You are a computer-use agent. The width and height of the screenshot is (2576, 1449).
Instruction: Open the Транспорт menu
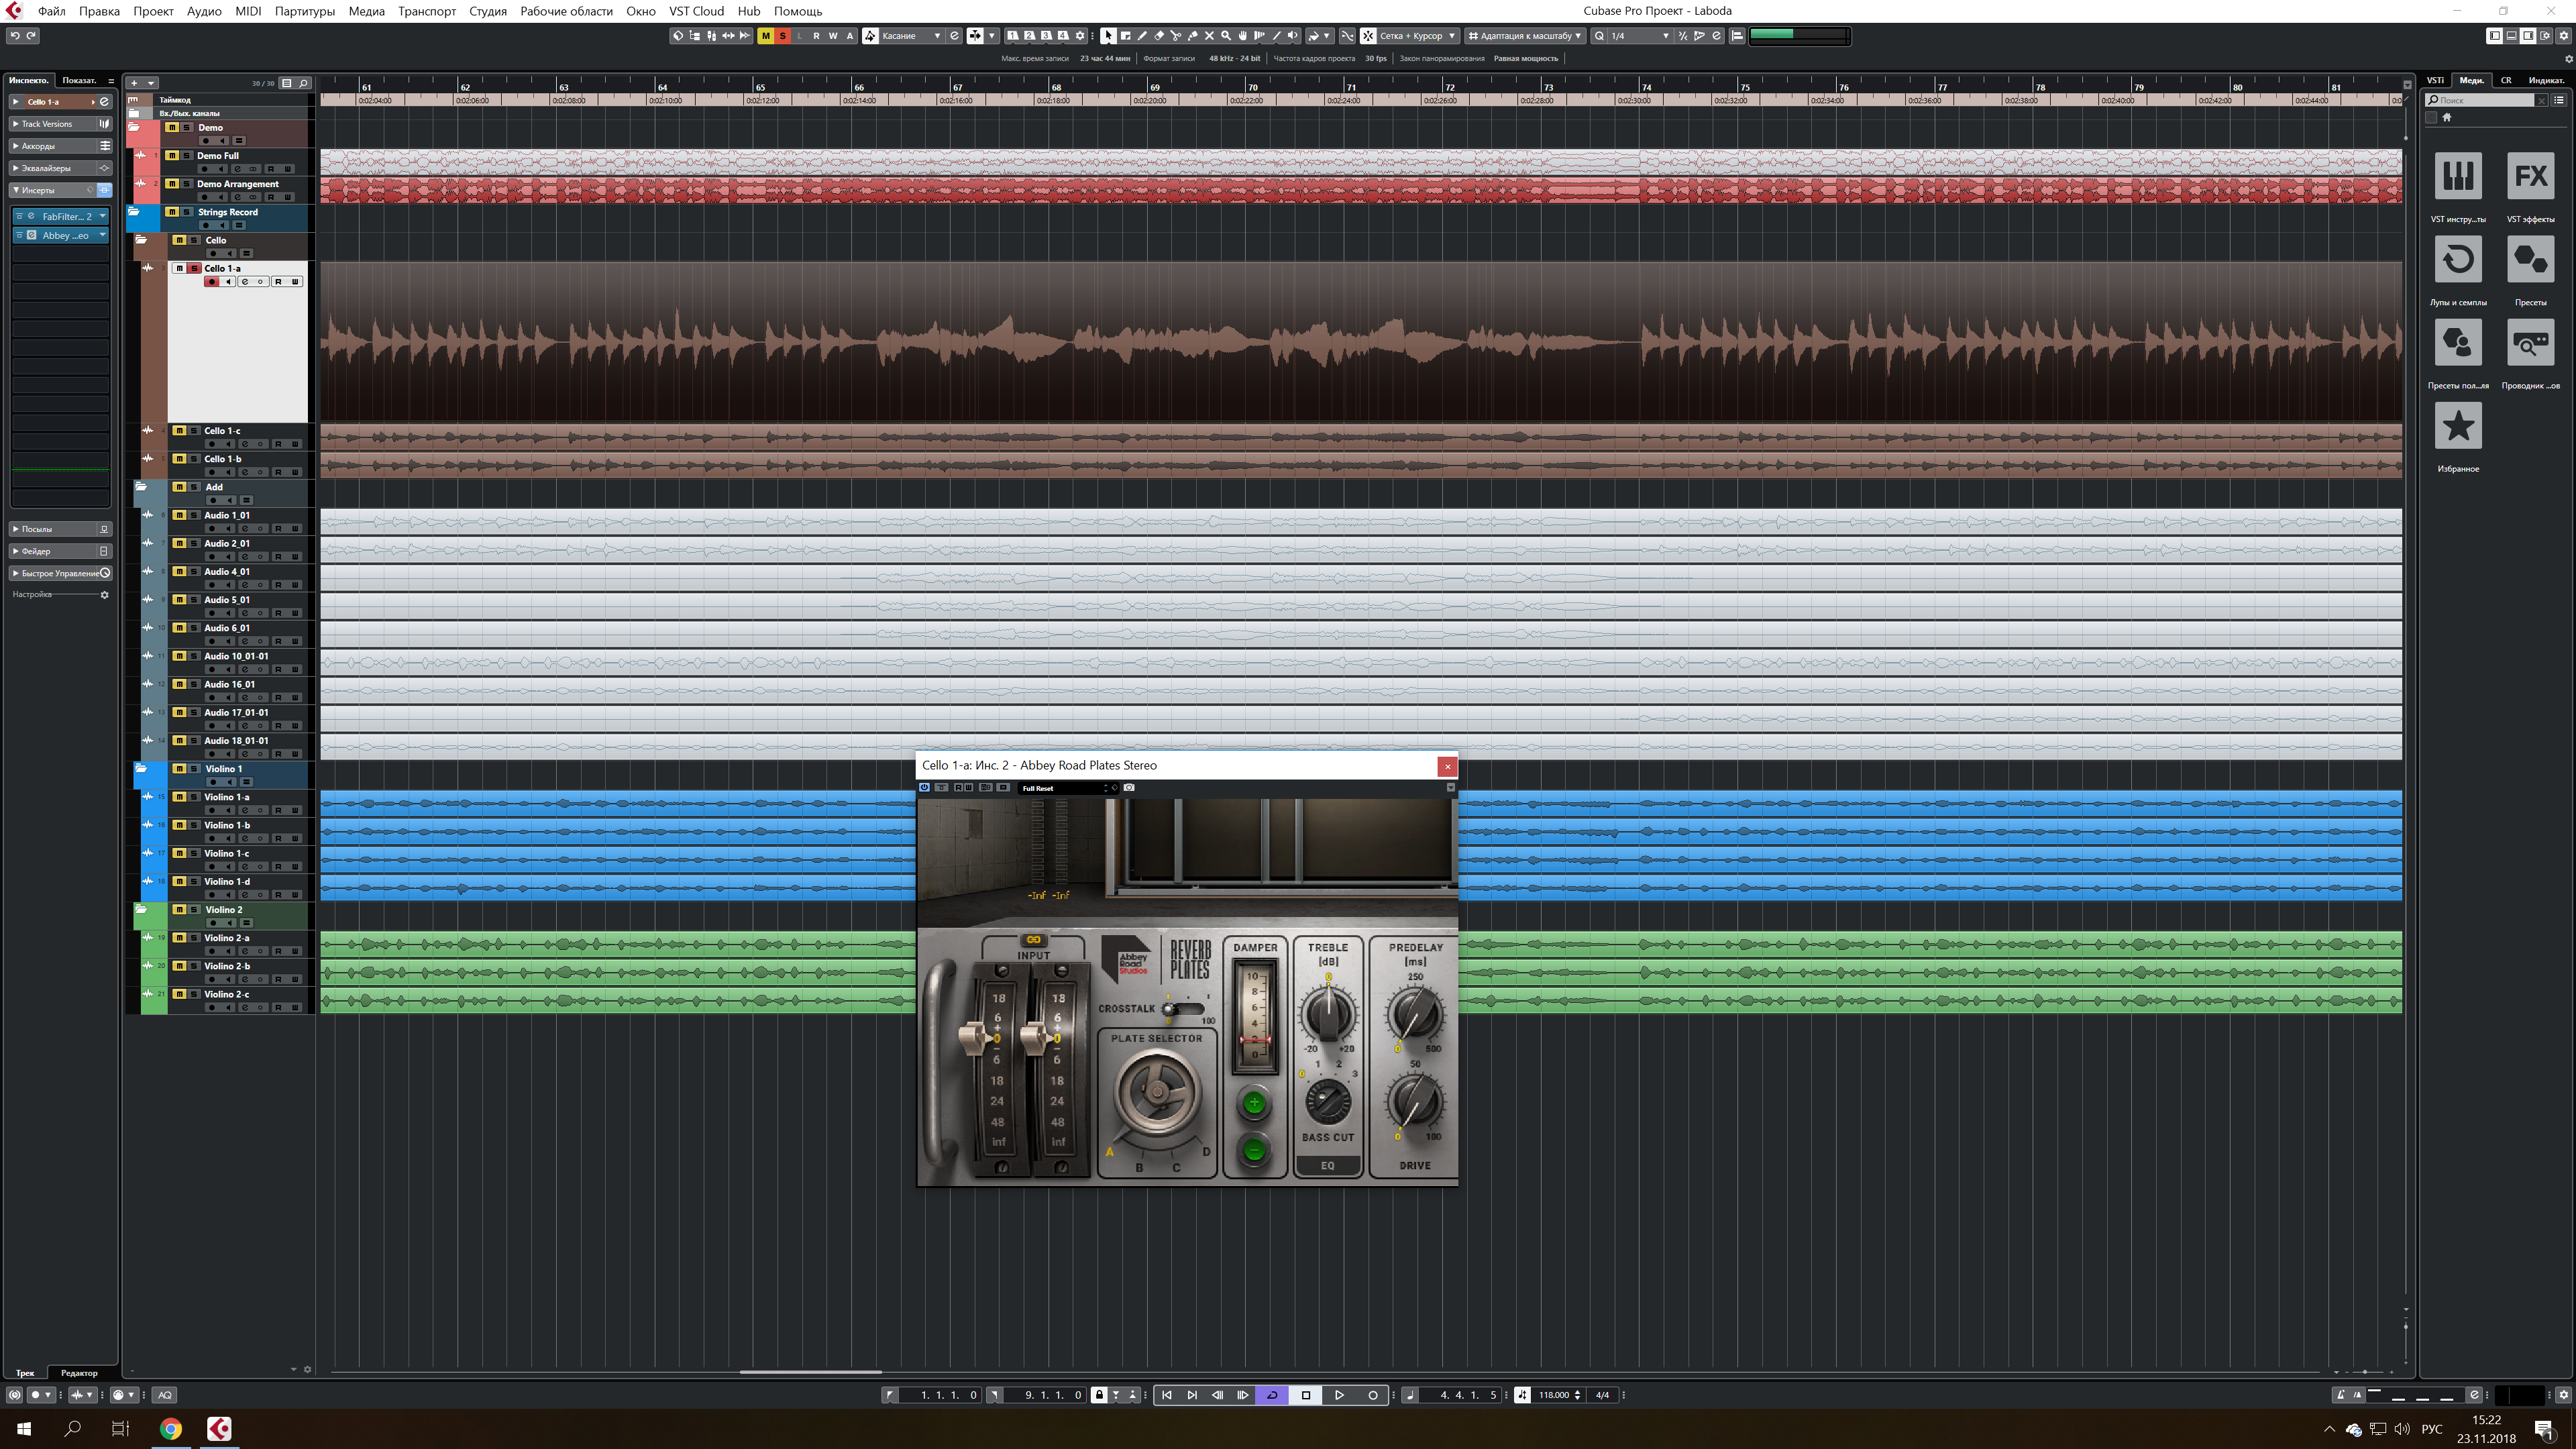pyautogui.click(x=426, y=11)
